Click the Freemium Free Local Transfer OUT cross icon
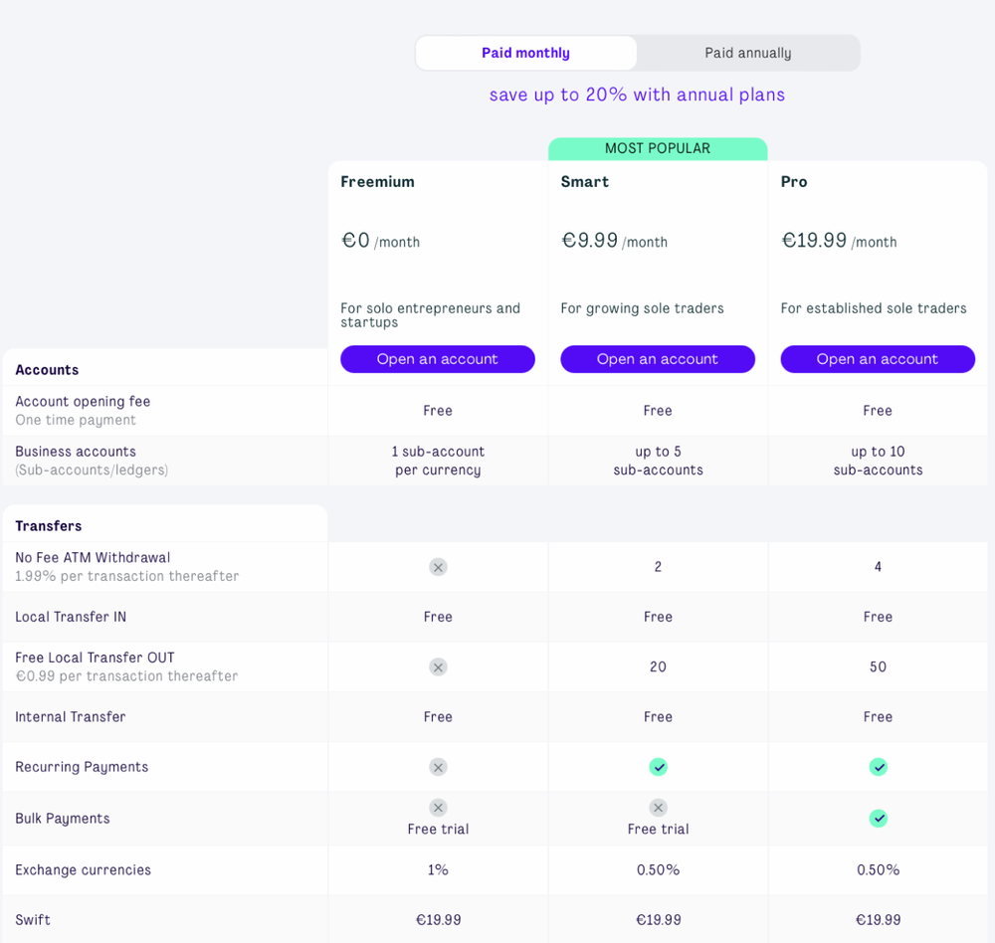This screenshot has height=943, width=995. [x=438, y=667]
